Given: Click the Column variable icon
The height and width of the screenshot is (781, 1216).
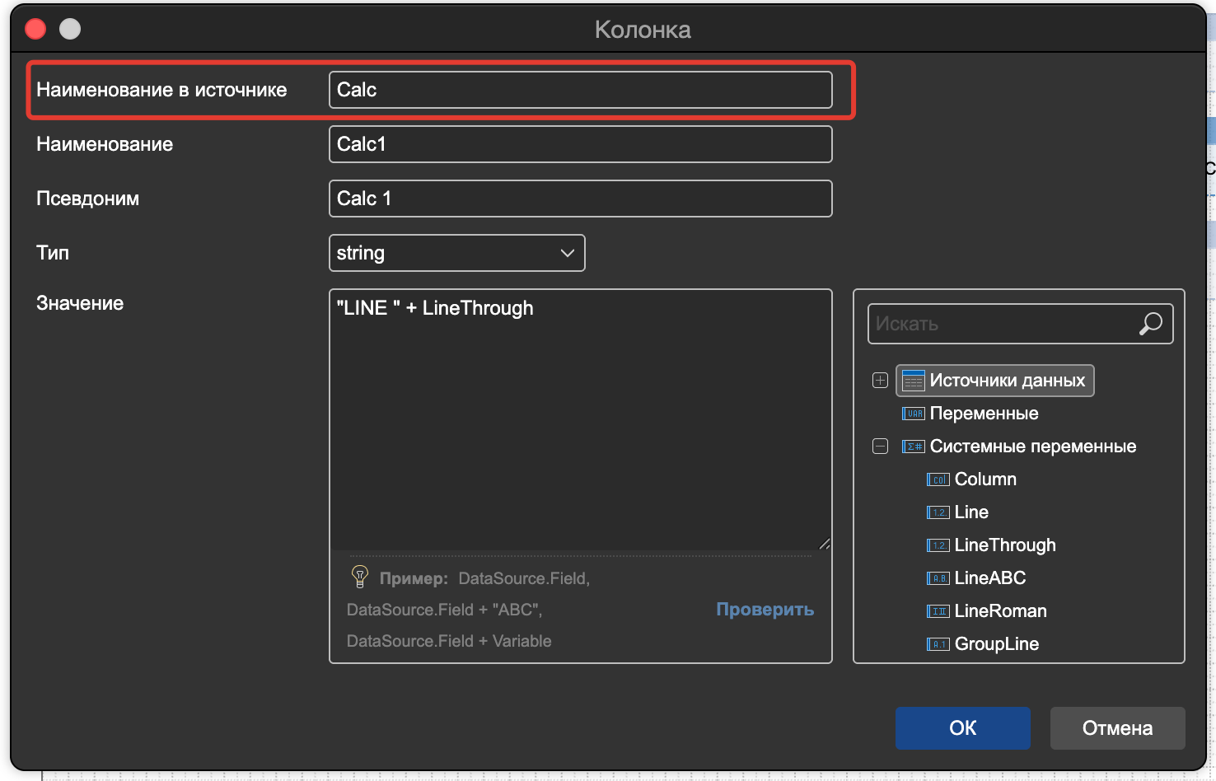Looking at the screenshot, I should pyautogui.click(x=938, y=479).
